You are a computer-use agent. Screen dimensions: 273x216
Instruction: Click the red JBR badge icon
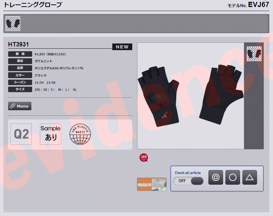[143, 158]
